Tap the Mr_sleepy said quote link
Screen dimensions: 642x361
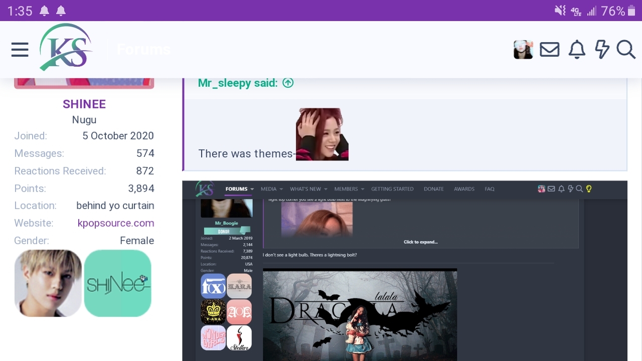(238, 83)
